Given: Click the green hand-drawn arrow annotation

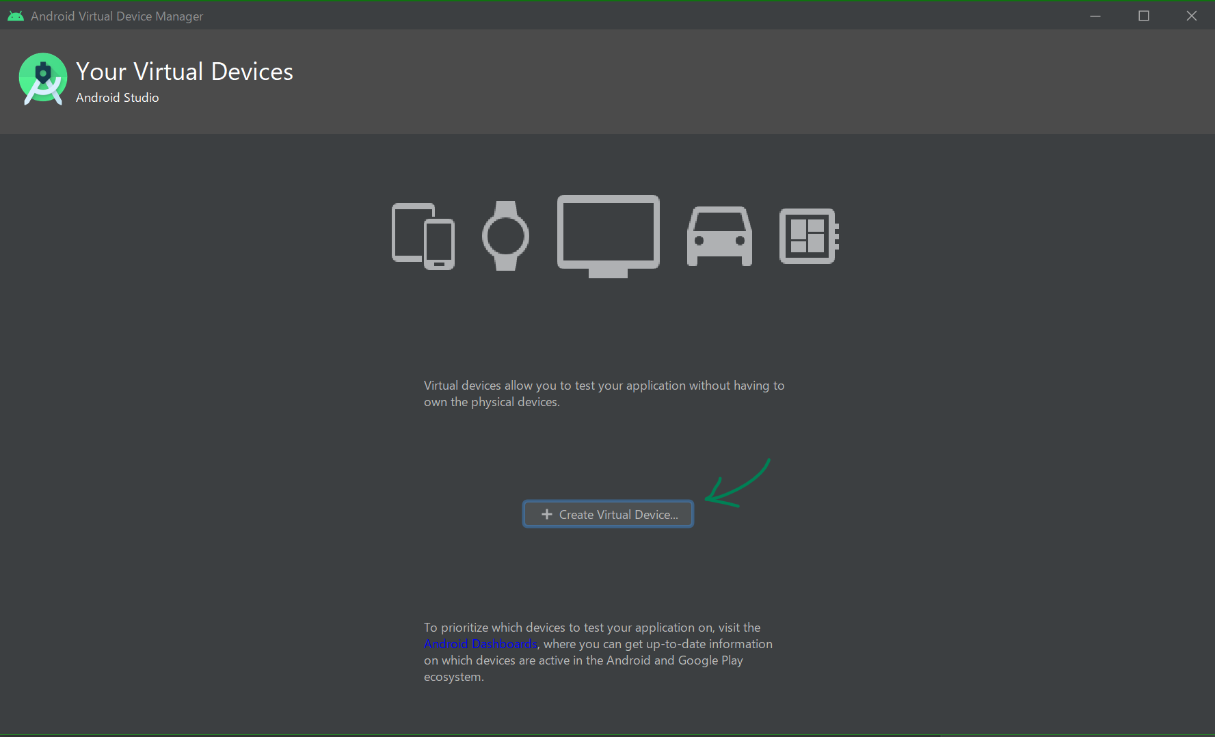Looking at the screenshot, I should (737, 485).
